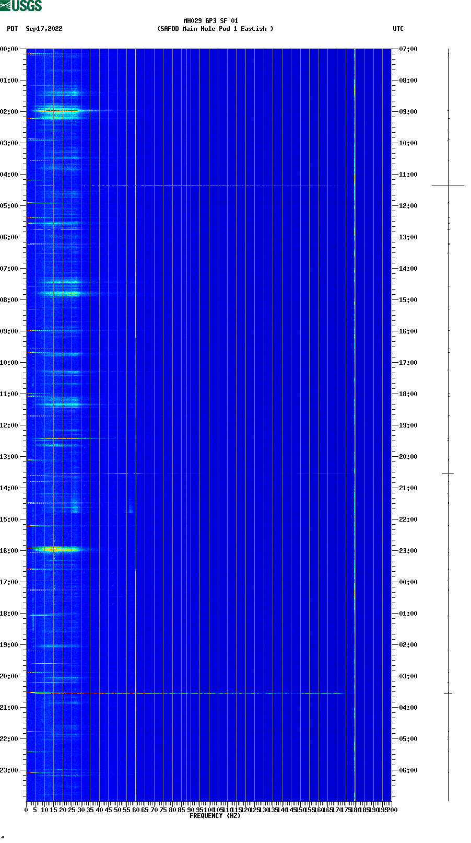Click 00:00 on the PDT axis

[x=9, y=49]
